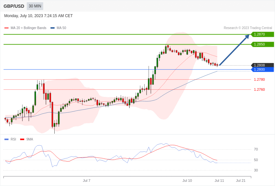
Task: Click the Jul 21 date axis label
Action: click(241, 181)
